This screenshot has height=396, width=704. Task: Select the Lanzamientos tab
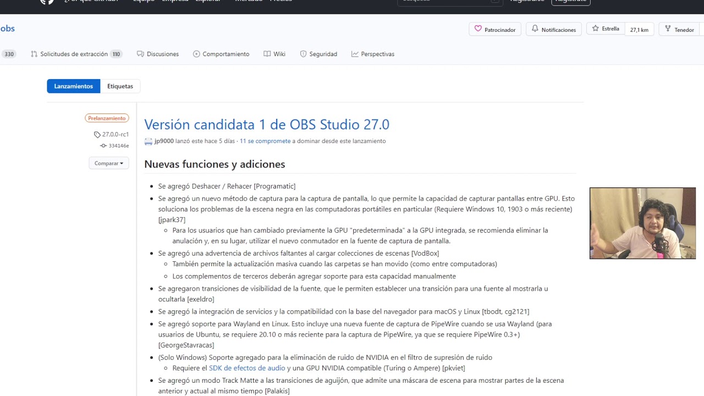[74, 86]
